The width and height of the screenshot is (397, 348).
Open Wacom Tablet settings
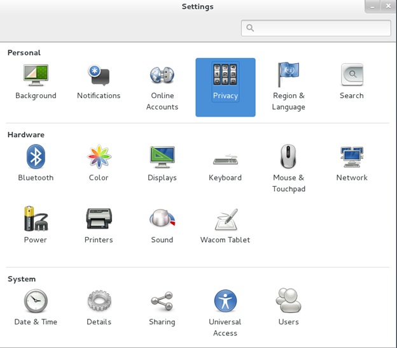click(225, 221)
